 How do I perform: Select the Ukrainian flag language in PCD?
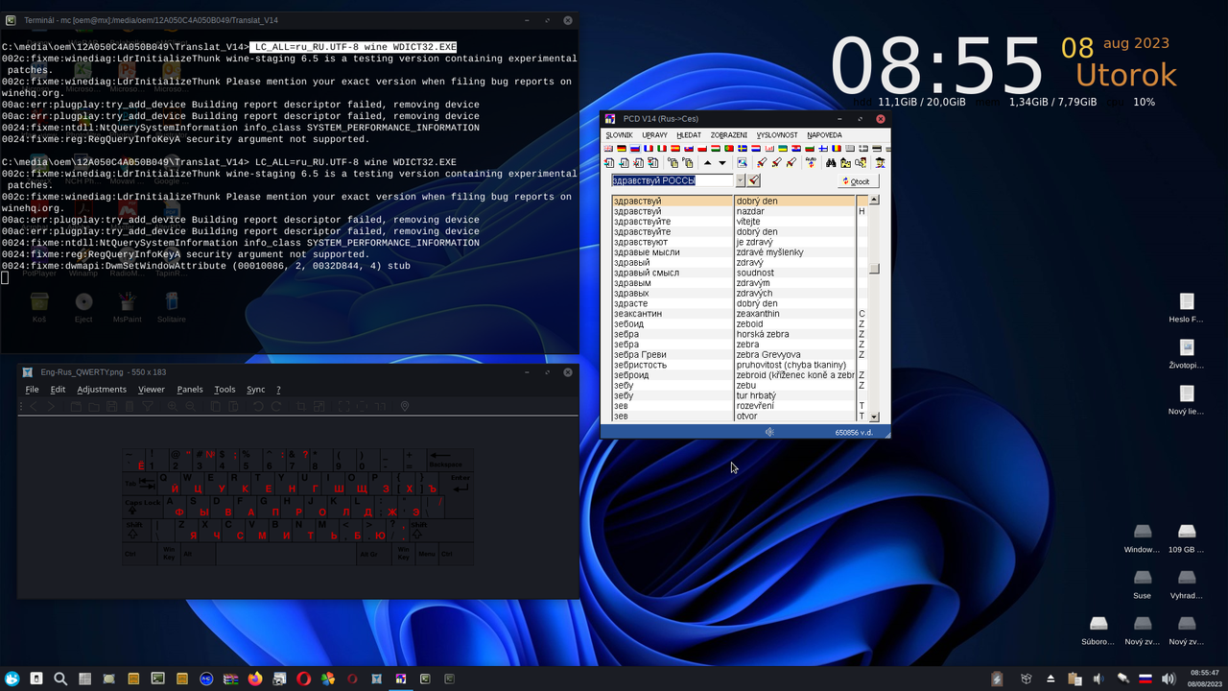click(x=783, y=149)
